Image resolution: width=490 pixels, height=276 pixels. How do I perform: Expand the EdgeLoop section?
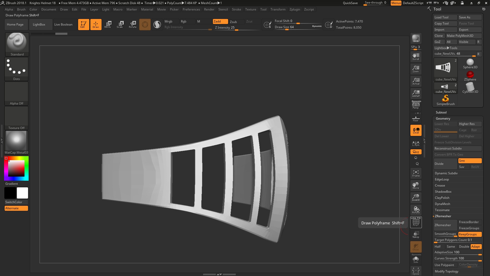(442, 179)
